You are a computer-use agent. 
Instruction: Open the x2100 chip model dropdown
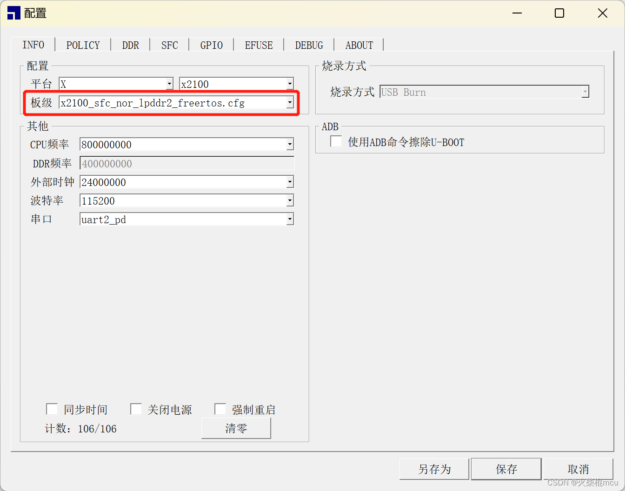236,84
